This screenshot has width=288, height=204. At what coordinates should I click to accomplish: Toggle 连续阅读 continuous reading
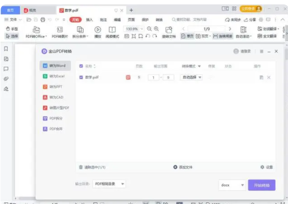223,36
